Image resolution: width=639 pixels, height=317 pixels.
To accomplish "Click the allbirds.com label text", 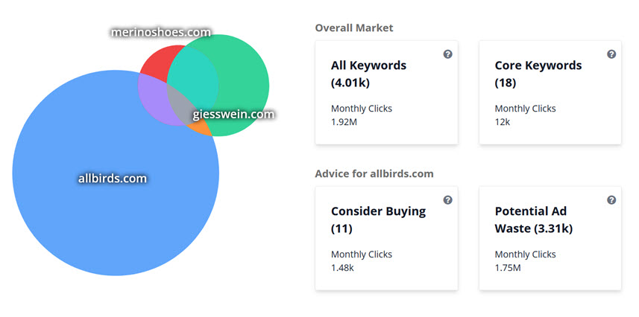I will (x=113, y=179).
